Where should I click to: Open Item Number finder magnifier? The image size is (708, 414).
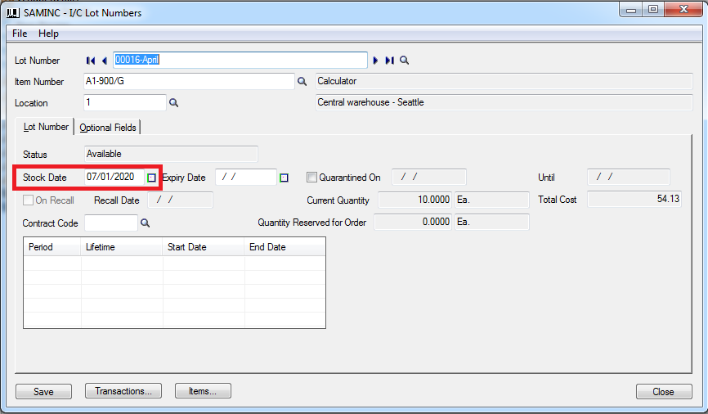[x=302, y=81]
